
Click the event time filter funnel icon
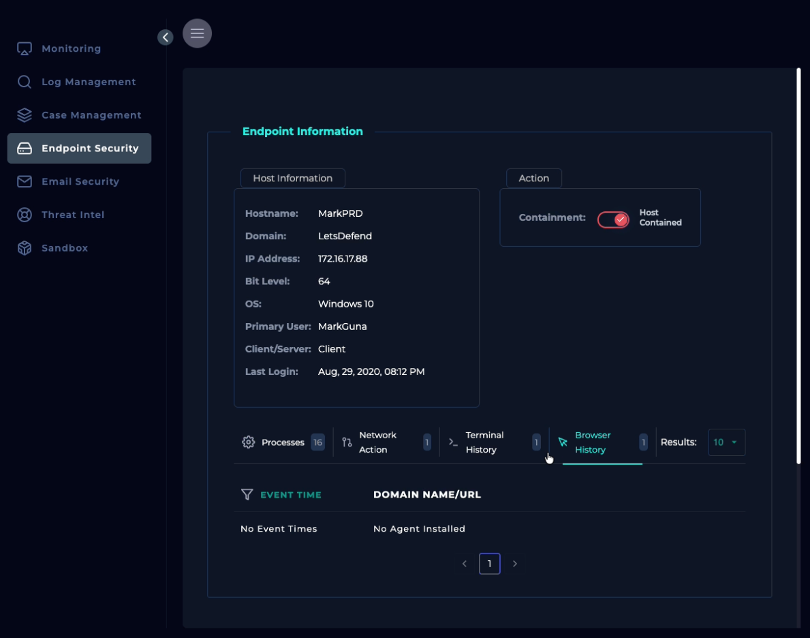(247, 495)
